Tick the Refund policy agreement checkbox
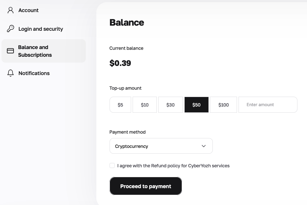 click(x=112, y=165)
